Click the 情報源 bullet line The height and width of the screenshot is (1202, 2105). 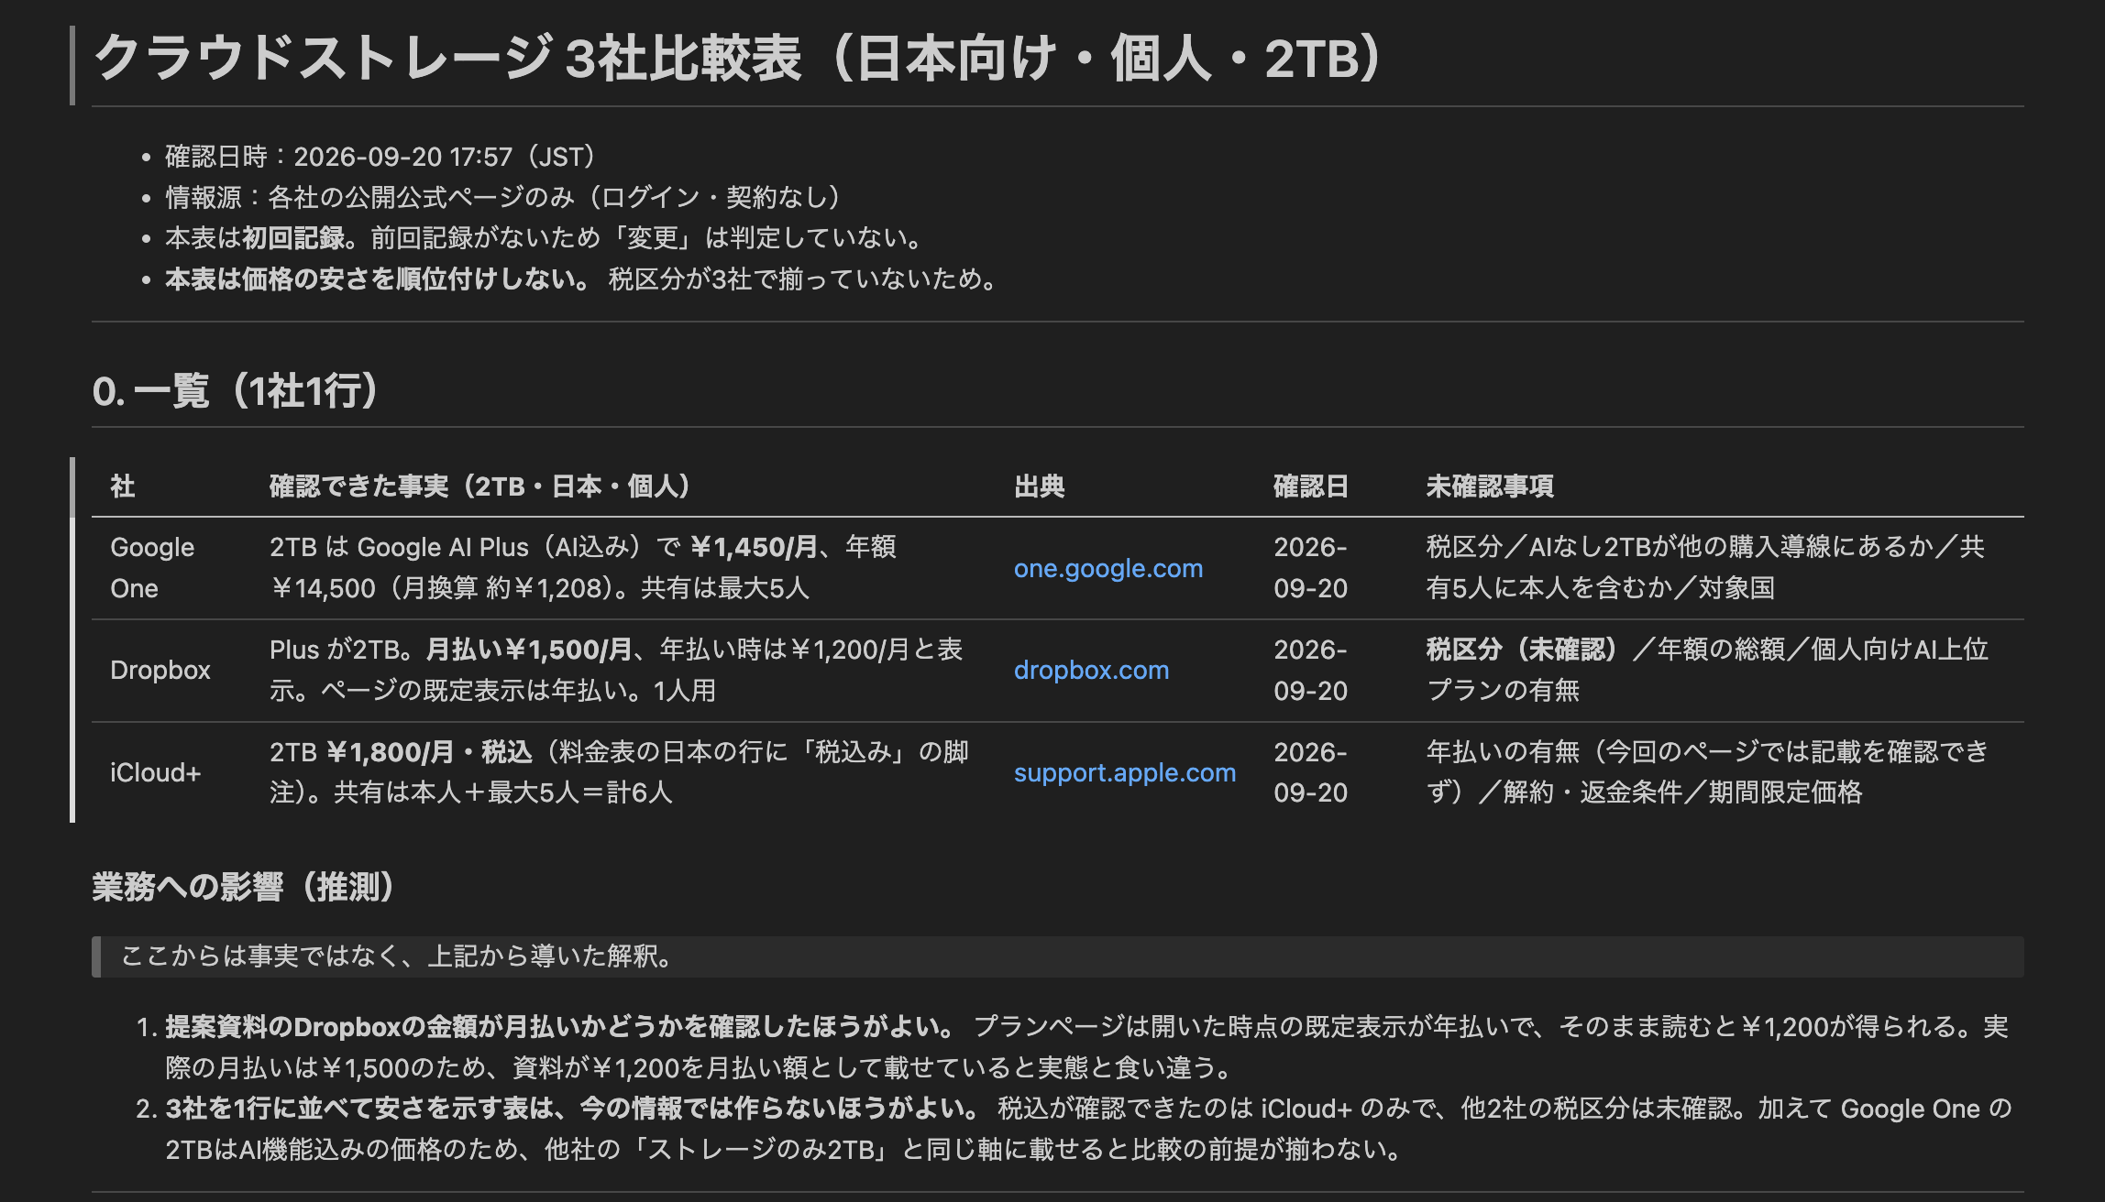point(502,197)
